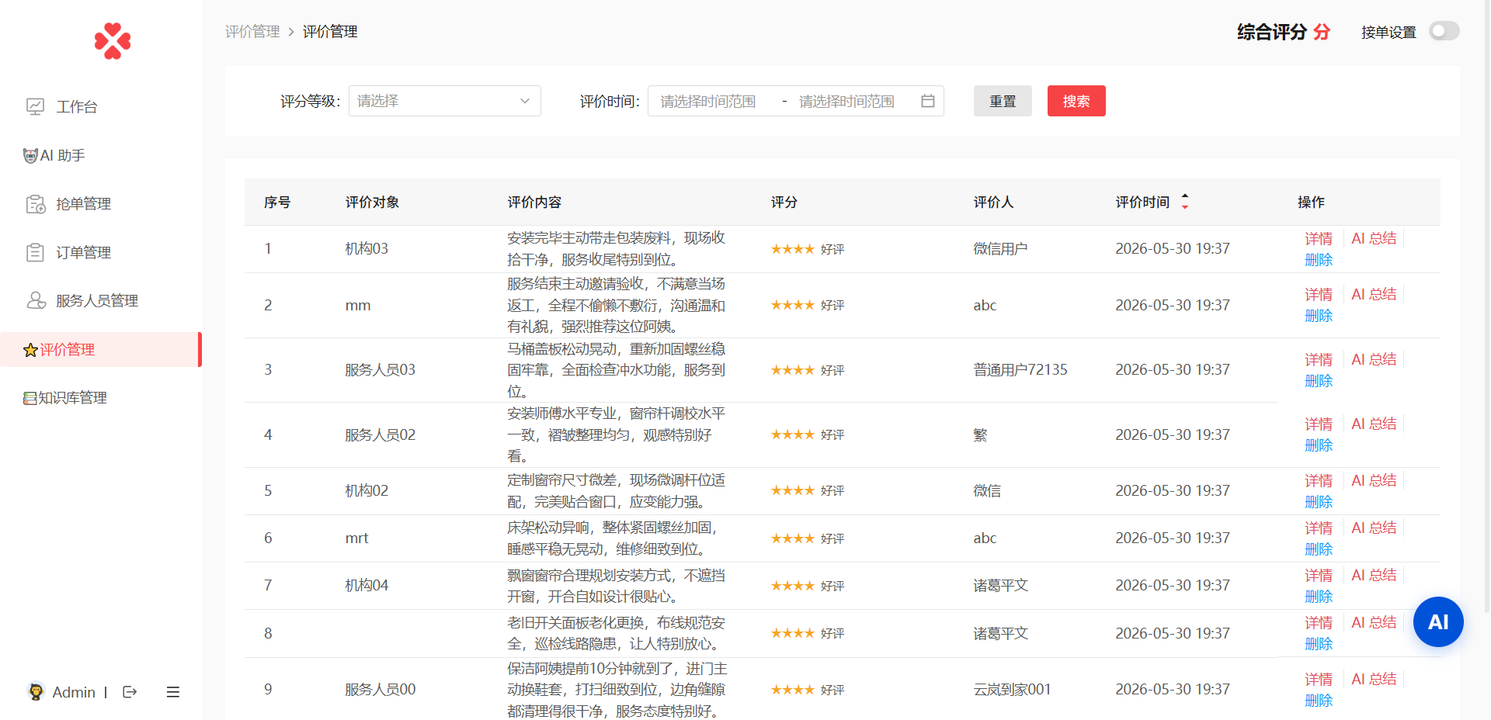
Task: Open 详情 for row number 8
Action: (1319, 622)
